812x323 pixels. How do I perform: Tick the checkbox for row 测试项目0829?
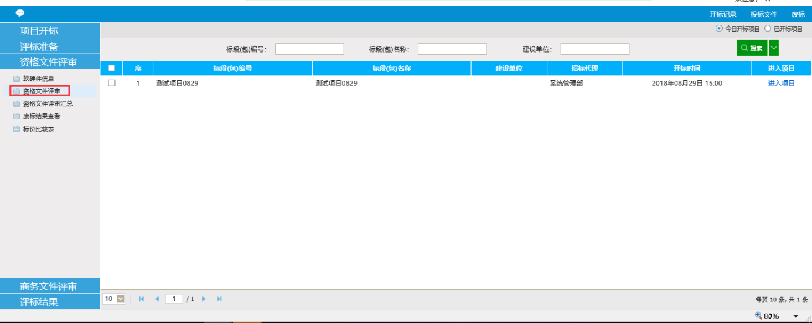pos(112,83)
